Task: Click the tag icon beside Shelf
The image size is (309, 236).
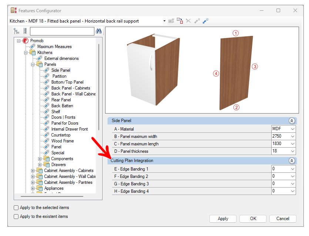Action: [47, 112]
